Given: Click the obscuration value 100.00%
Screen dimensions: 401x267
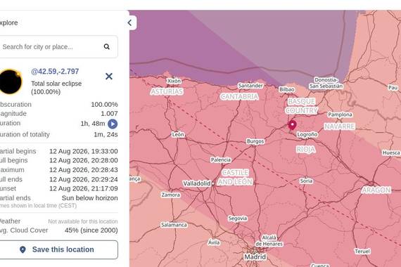Looking at the screenshot, I should coord(104,105).
